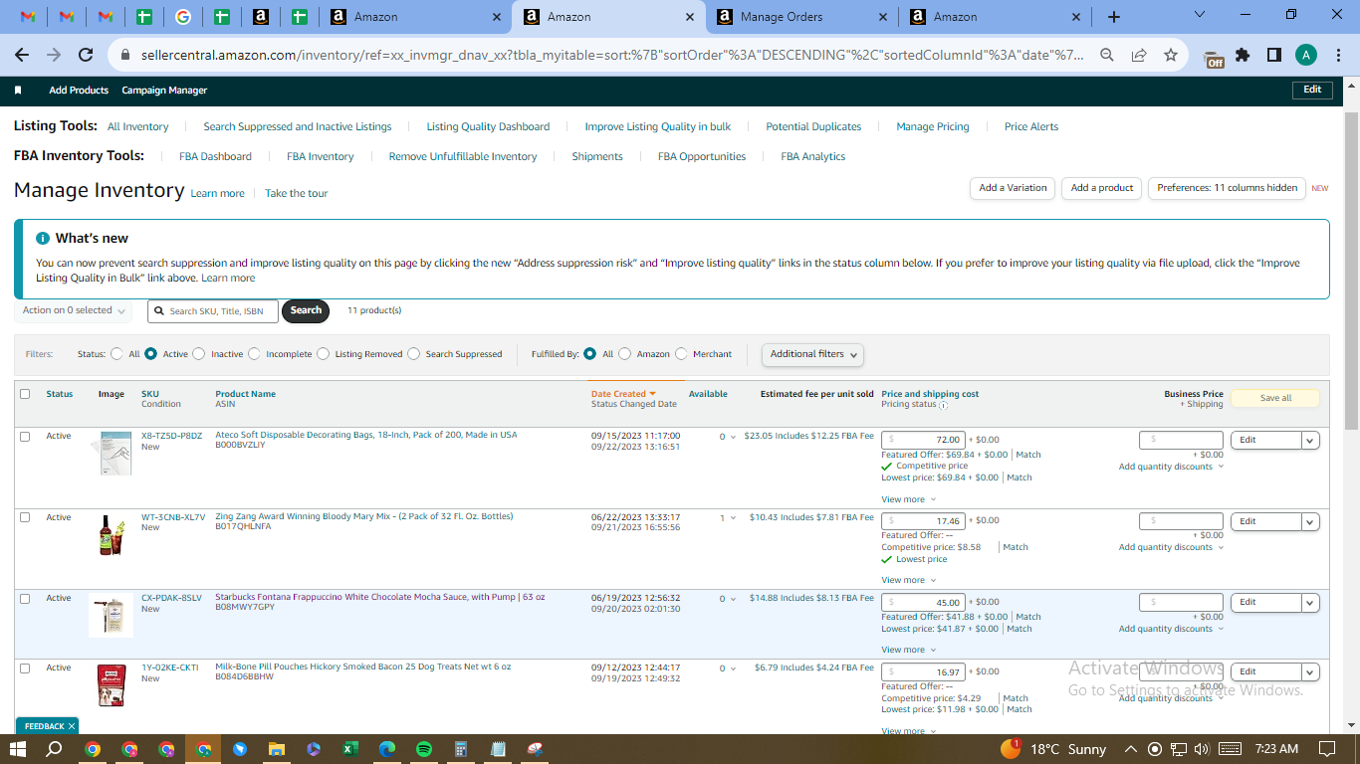Open Notepad from the taskbar
Image resolution: width=1360 pixels, height=764 pixels.
click(498, 749)
